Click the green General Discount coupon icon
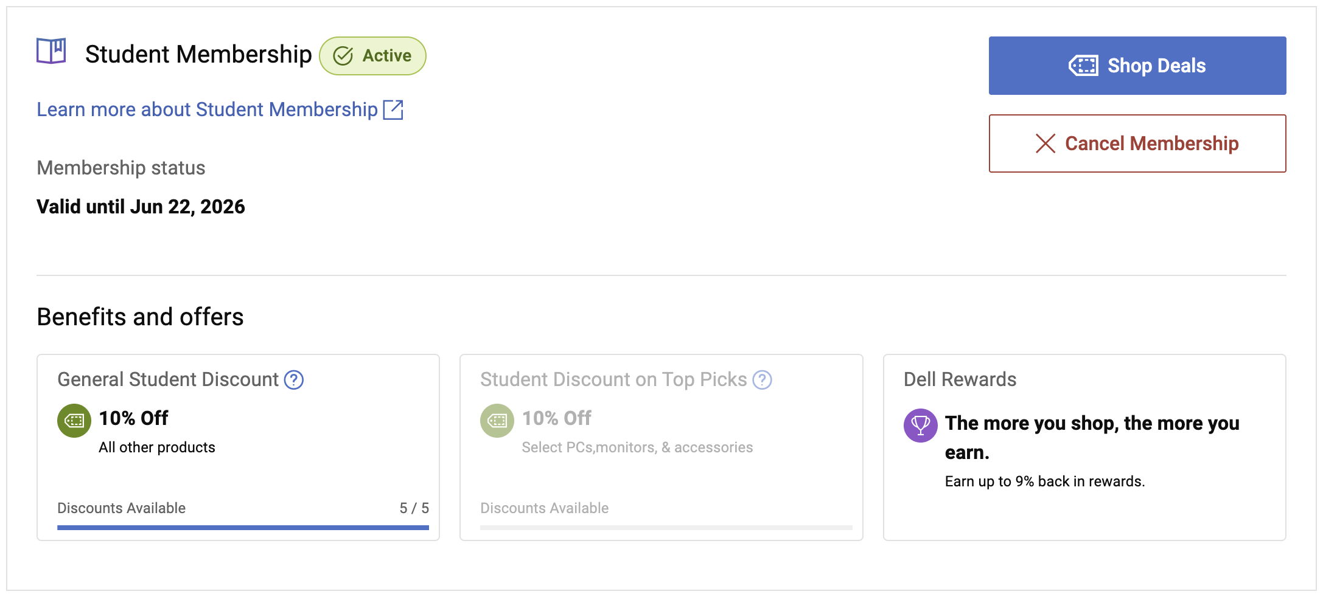Viewport: 1323px width, 597px height. click(74, 421)
